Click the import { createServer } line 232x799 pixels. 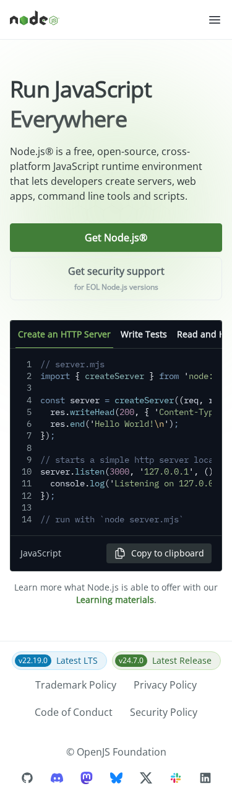coord(126,376)
